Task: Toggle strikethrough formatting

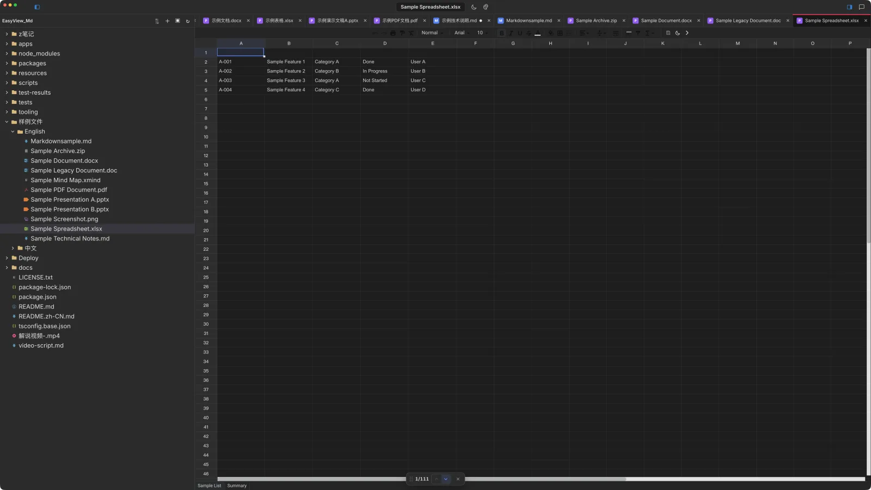Action: pos(529,33)
